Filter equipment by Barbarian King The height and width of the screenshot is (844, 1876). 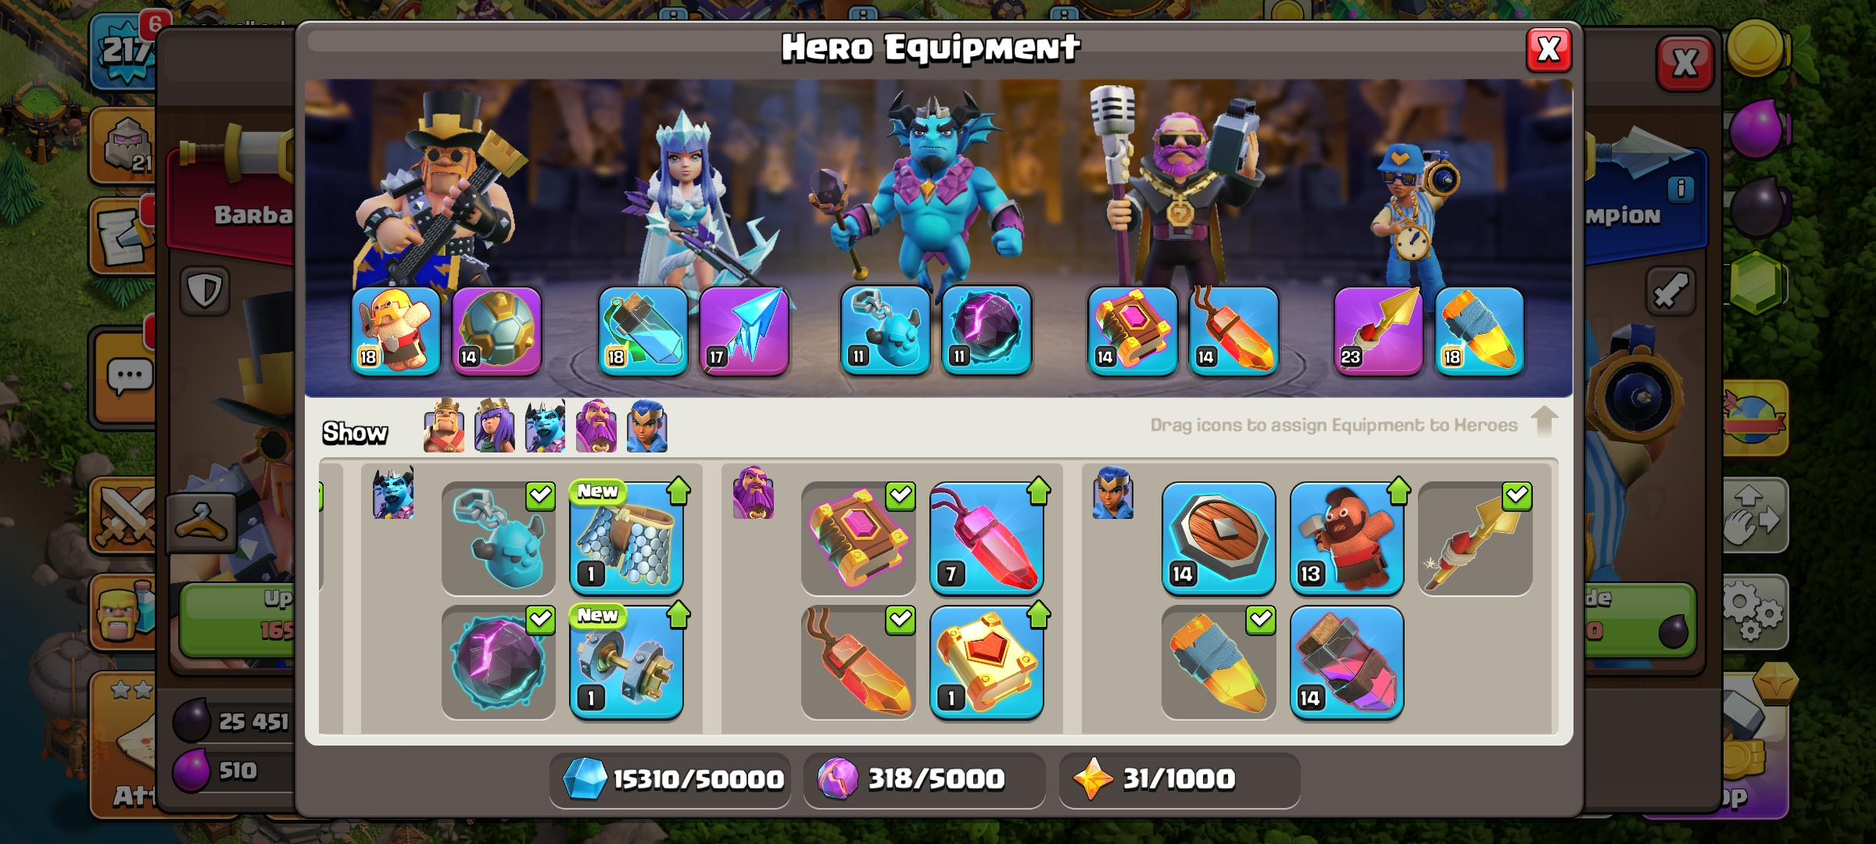[x=444, y=426]
